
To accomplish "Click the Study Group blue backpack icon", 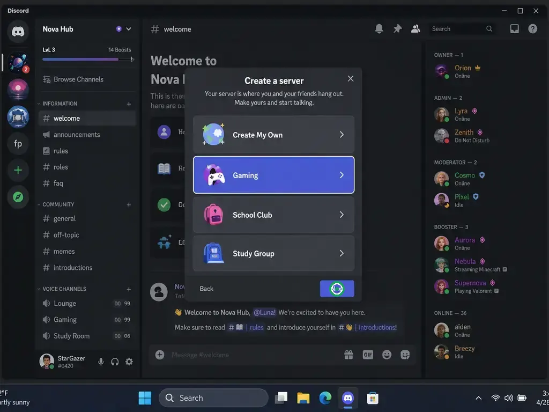I will click(213, 253).
